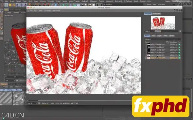Click the rendered Coca-Cola image in Picture Viewer

(x=84, y=56)
